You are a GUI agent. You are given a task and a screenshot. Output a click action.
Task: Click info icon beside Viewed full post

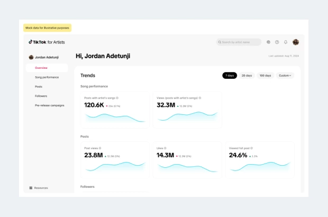pyautogui.click(x=251, y=148)
